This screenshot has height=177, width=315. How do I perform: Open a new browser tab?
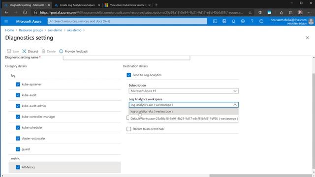156,5
